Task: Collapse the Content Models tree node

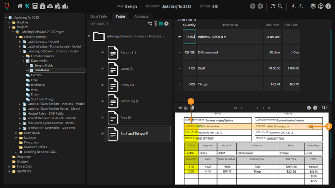Action: (x=16, y=37)
